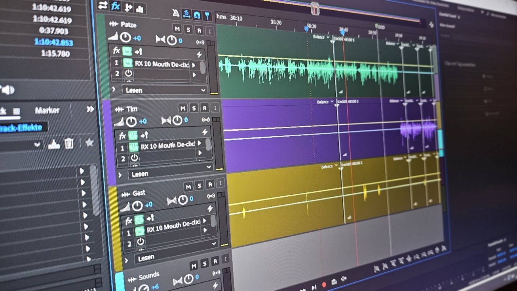Adjust Patze track volume knob
The width and height of the screenshot is (517, 291).
(x=125, y=38)
